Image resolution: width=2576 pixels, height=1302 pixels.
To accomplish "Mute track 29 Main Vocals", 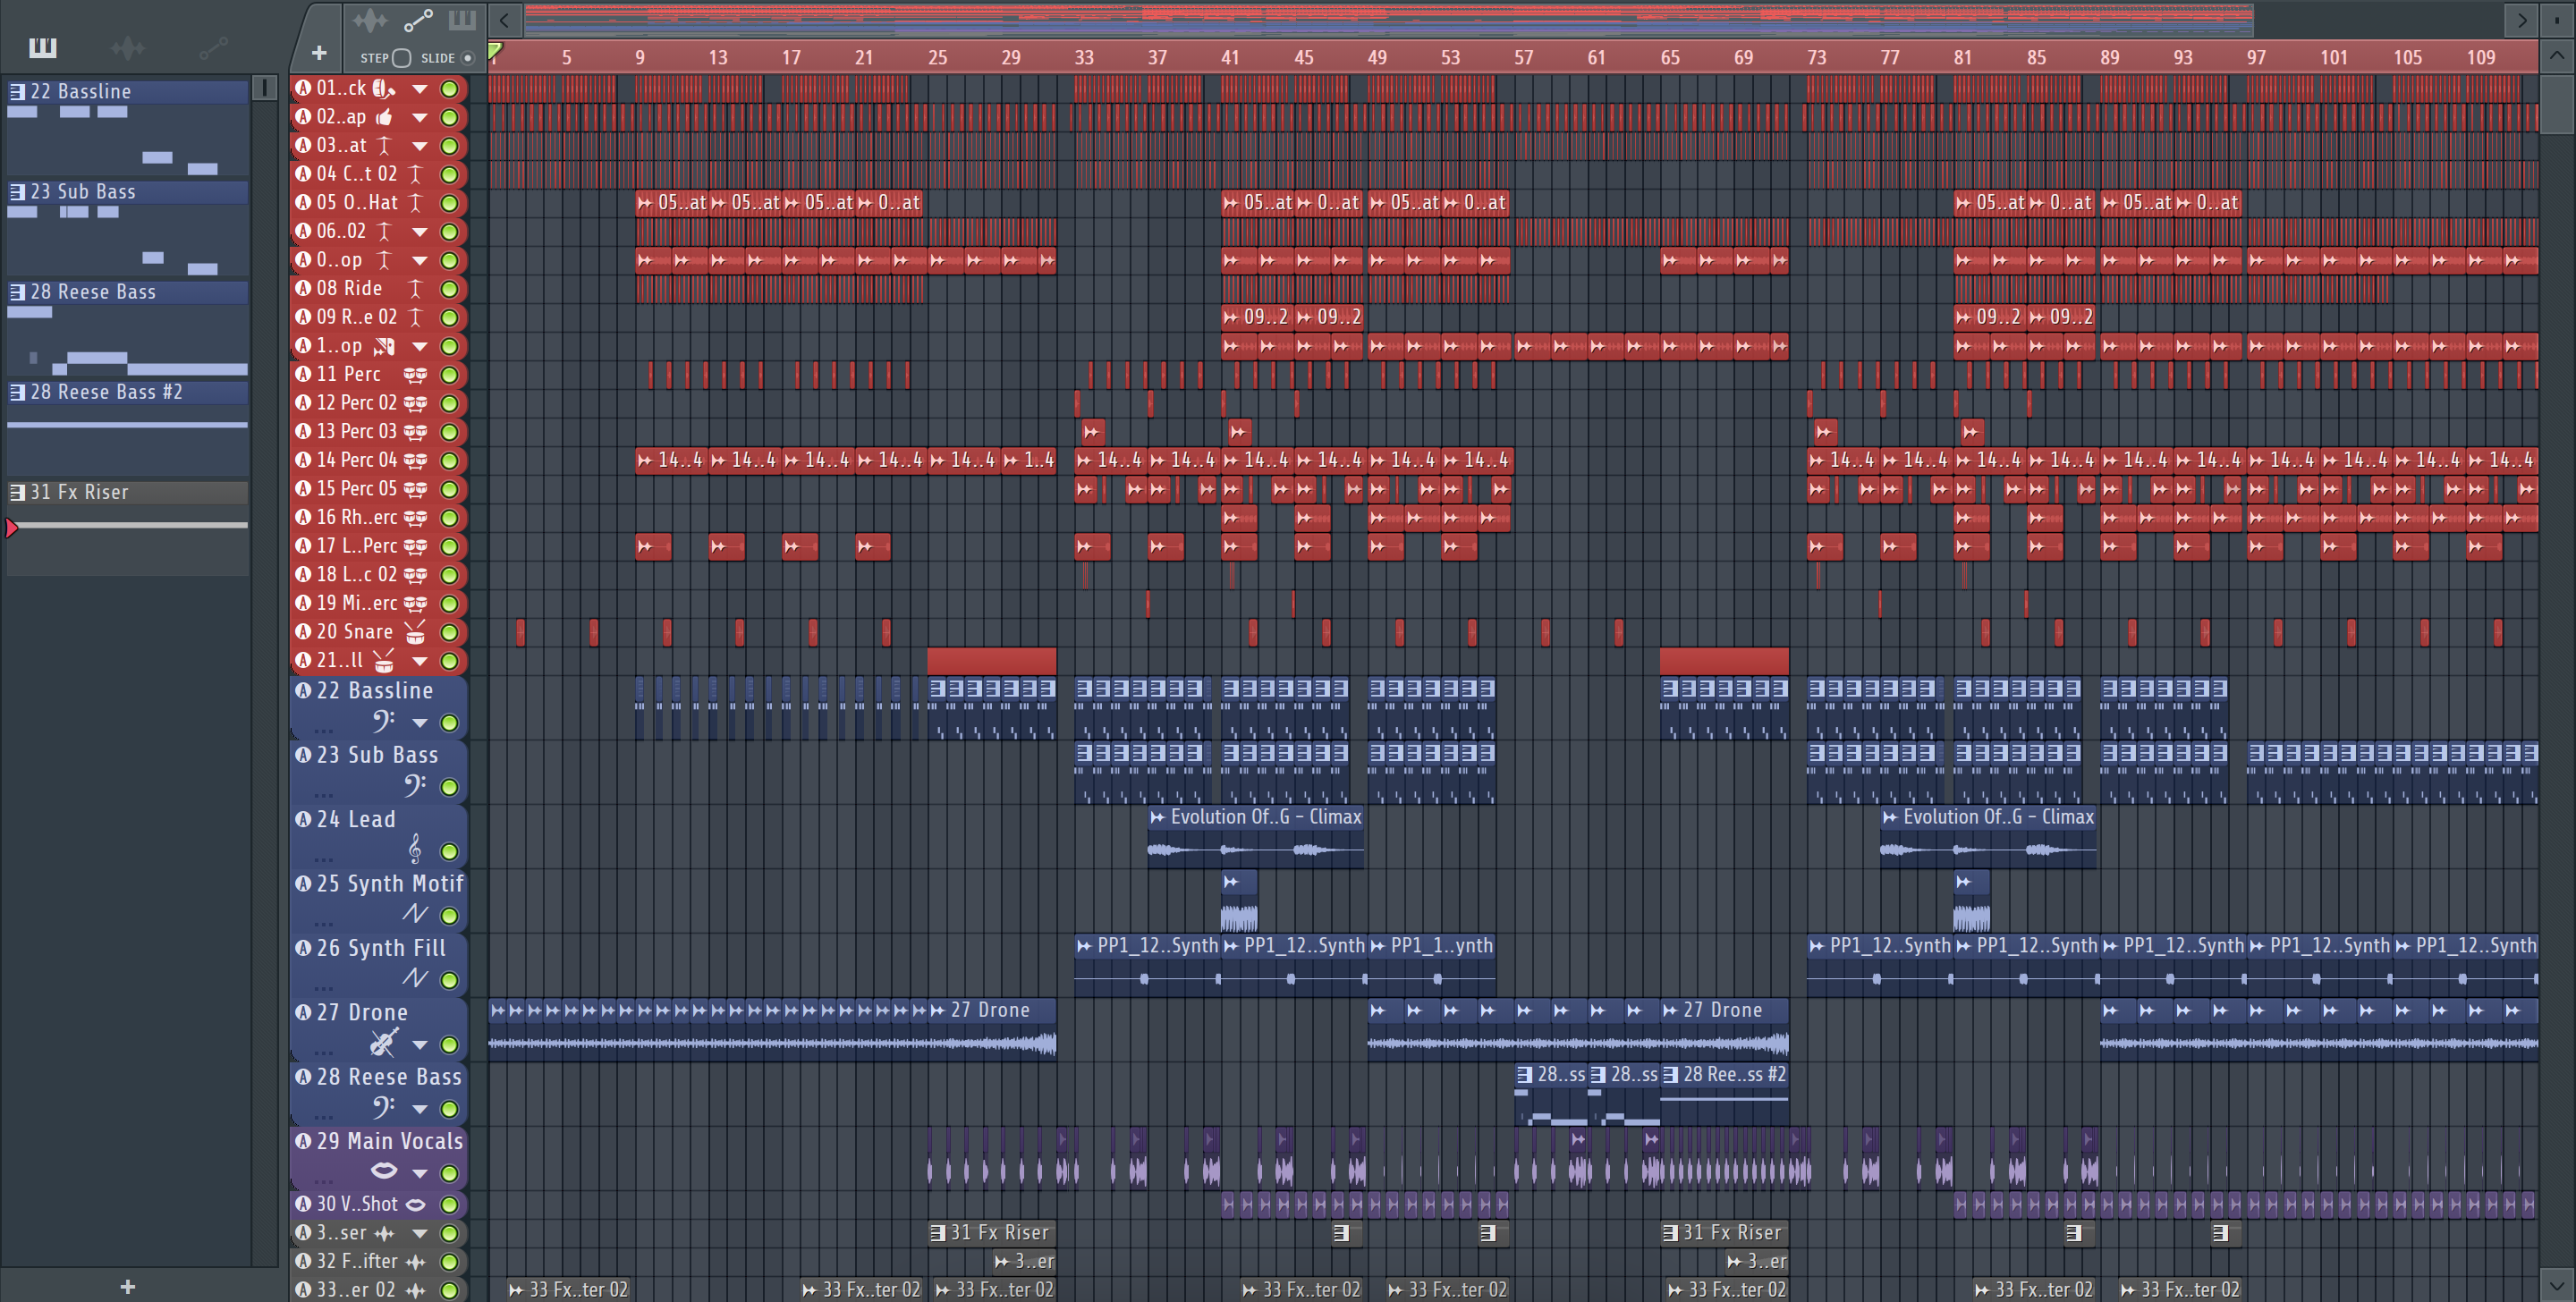I will [450, 1174].
